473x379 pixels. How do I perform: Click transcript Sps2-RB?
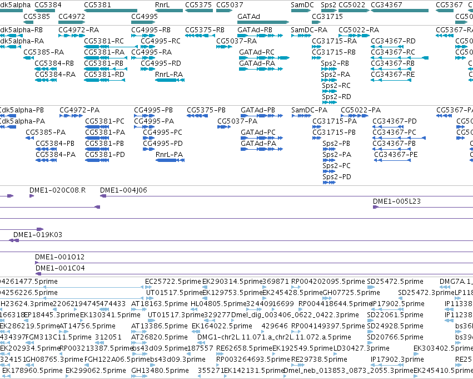pos(329,69)
